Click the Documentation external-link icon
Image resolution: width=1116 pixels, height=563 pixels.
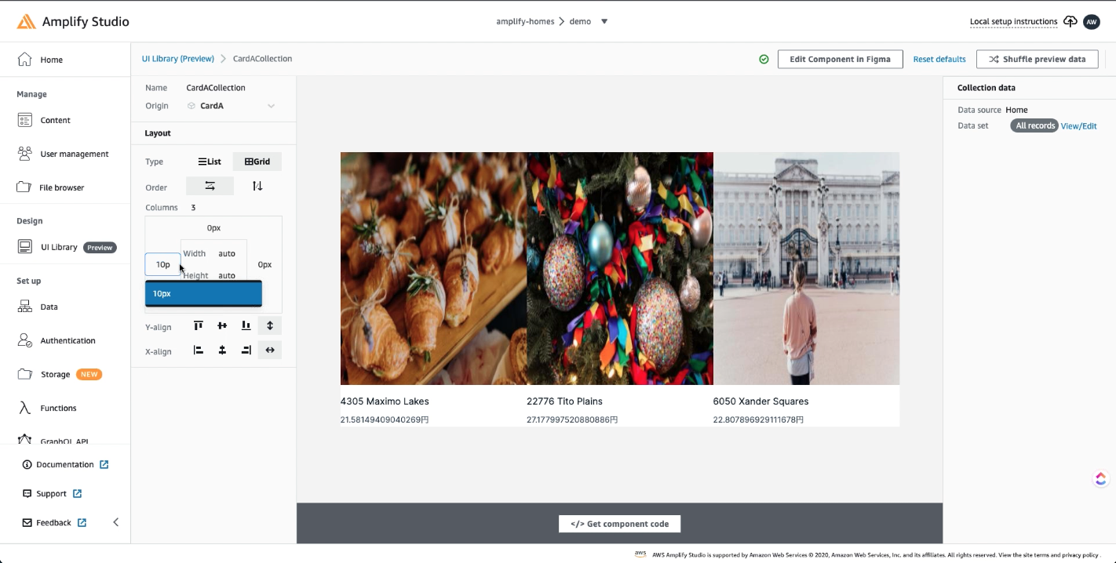tap(104, 464)
